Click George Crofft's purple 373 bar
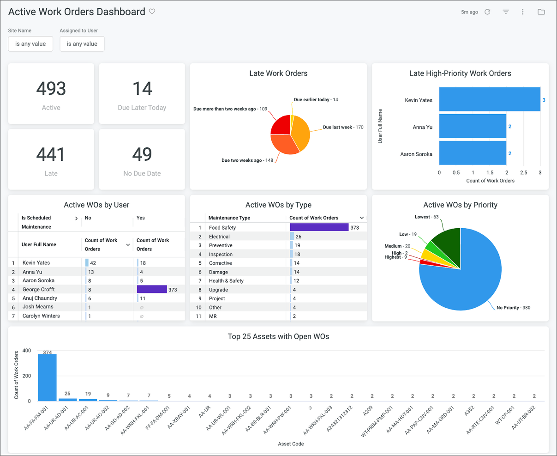This screenshot has width=557, height=456. tap(152, 289)
